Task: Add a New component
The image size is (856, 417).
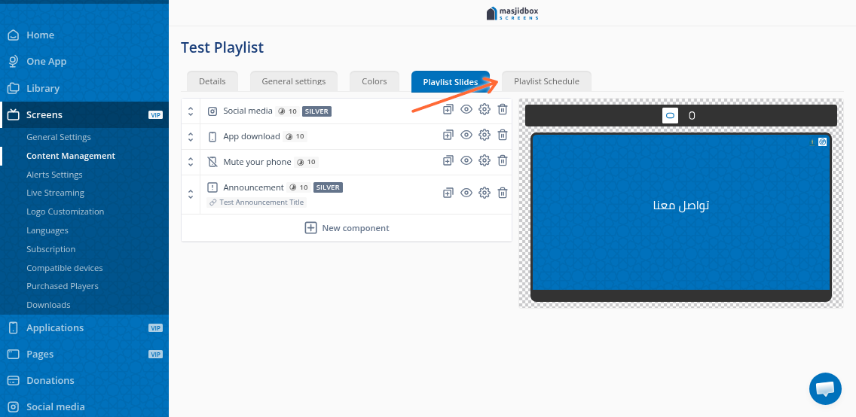Action: 347,228
